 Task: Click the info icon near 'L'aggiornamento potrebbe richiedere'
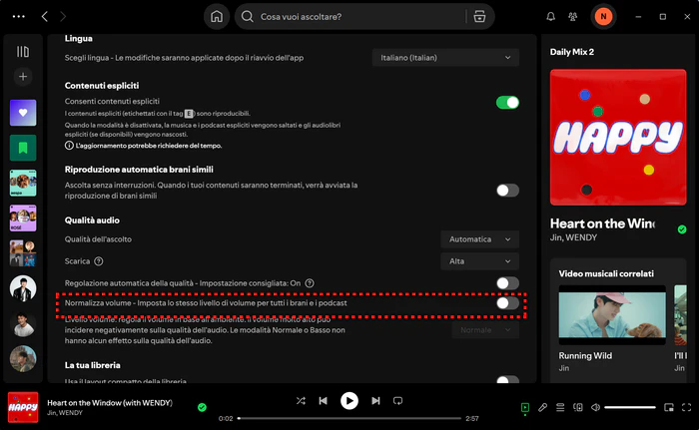click(69, 146)
